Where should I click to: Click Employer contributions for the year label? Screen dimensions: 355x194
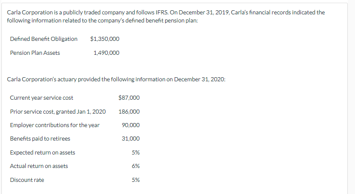[x=55, y=125]
